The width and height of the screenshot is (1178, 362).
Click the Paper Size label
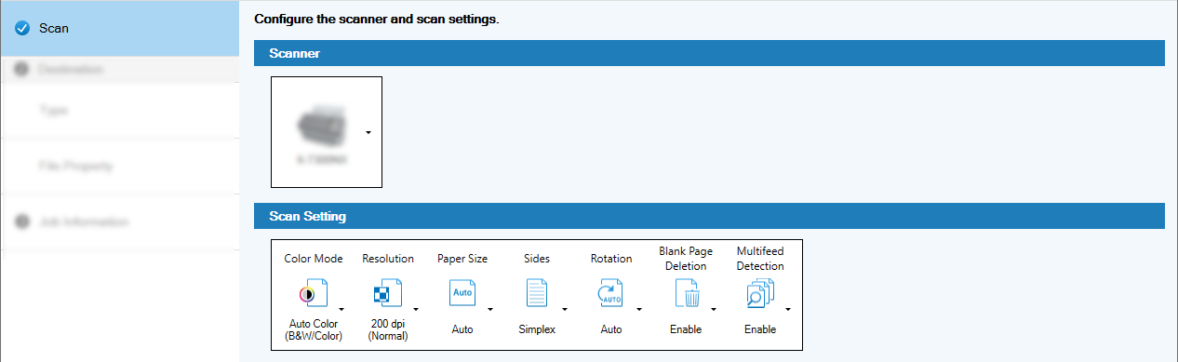[462, 259]
